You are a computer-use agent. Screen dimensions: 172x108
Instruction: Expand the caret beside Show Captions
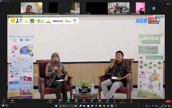coord(103,100)
